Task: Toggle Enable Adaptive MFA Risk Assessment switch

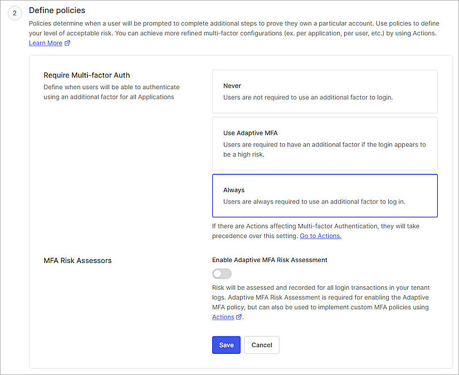Action: point(222,274)
